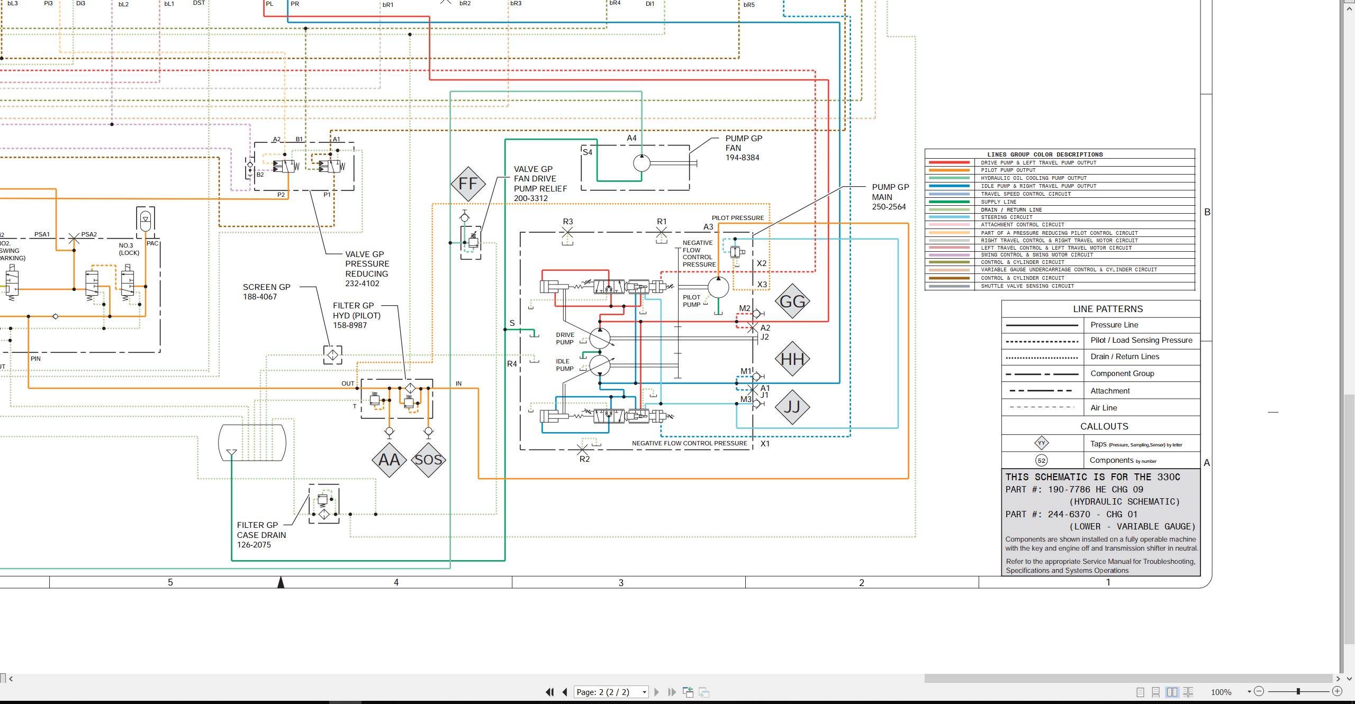
Task: Click the zoom in plus button
Action: pos(1338,691)
